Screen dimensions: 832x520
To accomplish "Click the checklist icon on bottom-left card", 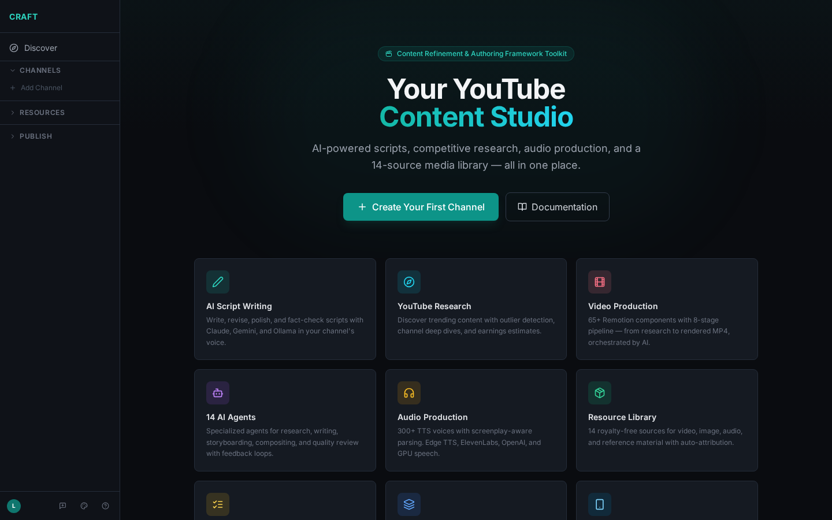I will pos(218,504).
